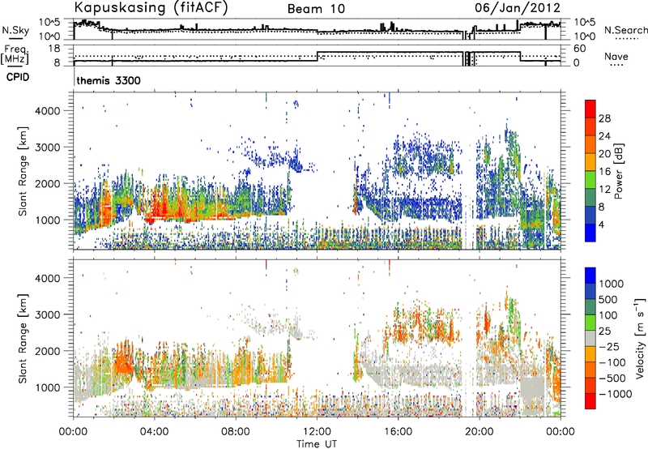Click the '16' label on Power color bar
The width and height of the screenshot is (648, 449).
tap(604, 172)
